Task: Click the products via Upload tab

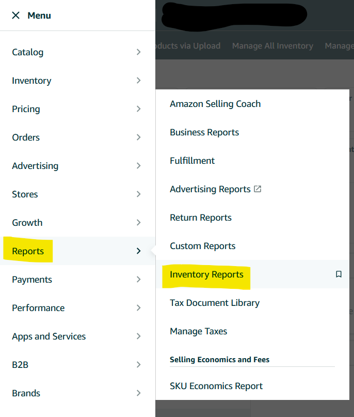Action: pyautogui.click(x=188, y=46)
